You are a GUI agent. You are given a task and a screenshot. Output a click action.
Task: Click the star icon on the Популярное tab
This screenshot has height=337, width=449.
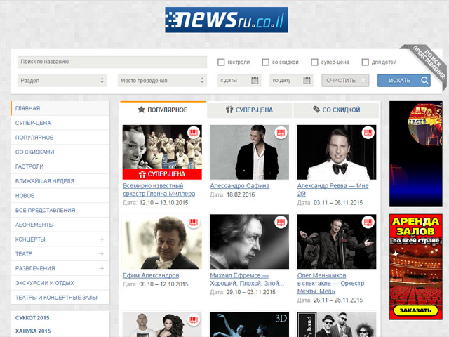141,110
